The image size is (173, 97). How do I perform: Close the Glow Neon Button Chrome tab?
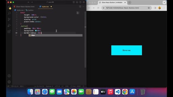click(x=125, y=2)
